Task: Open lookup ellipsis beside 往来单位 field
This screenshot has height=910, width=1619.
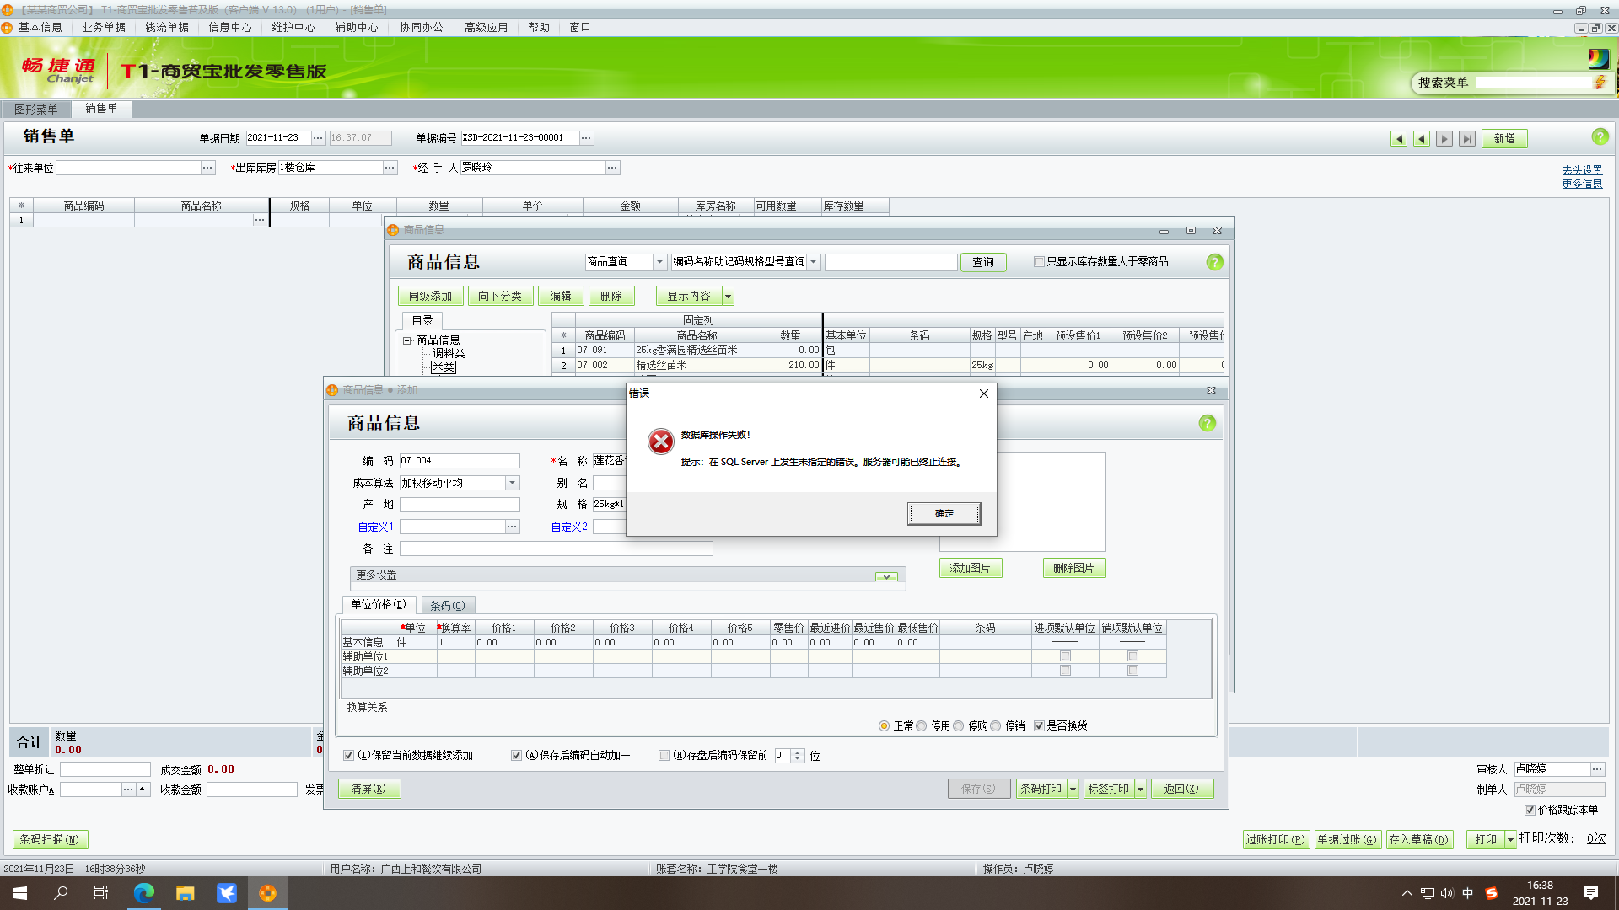Action: pyautogui.click(x=207, y=168)
